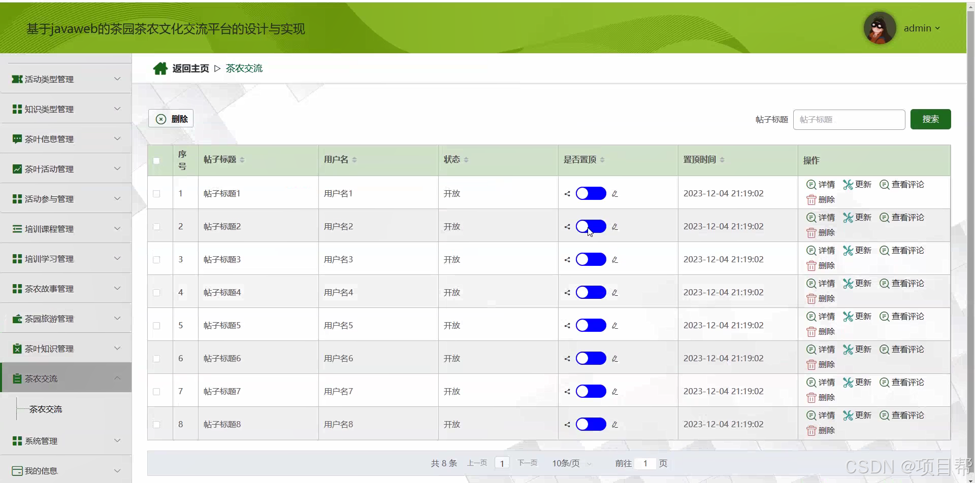Sort by 是否置顶 column arrows
The image size is (975, 483).
602,160
